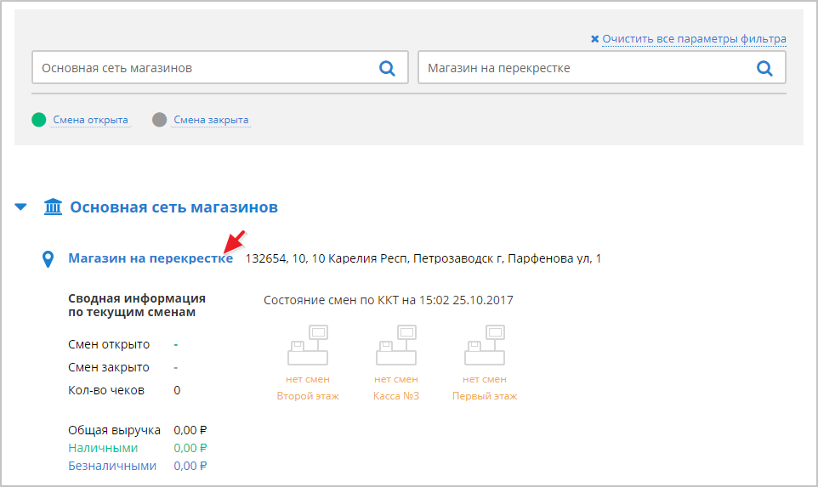Image resolution: width=818 pixels, height=487 pixels.
Task: Click the Касса №3 label
Action: pyautogui.click(x=396, y=396)
